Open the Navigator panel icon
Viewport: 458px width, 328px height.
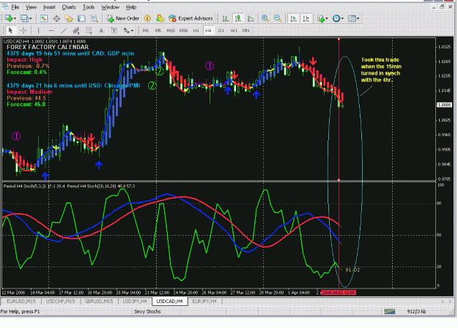pos(69,19)
